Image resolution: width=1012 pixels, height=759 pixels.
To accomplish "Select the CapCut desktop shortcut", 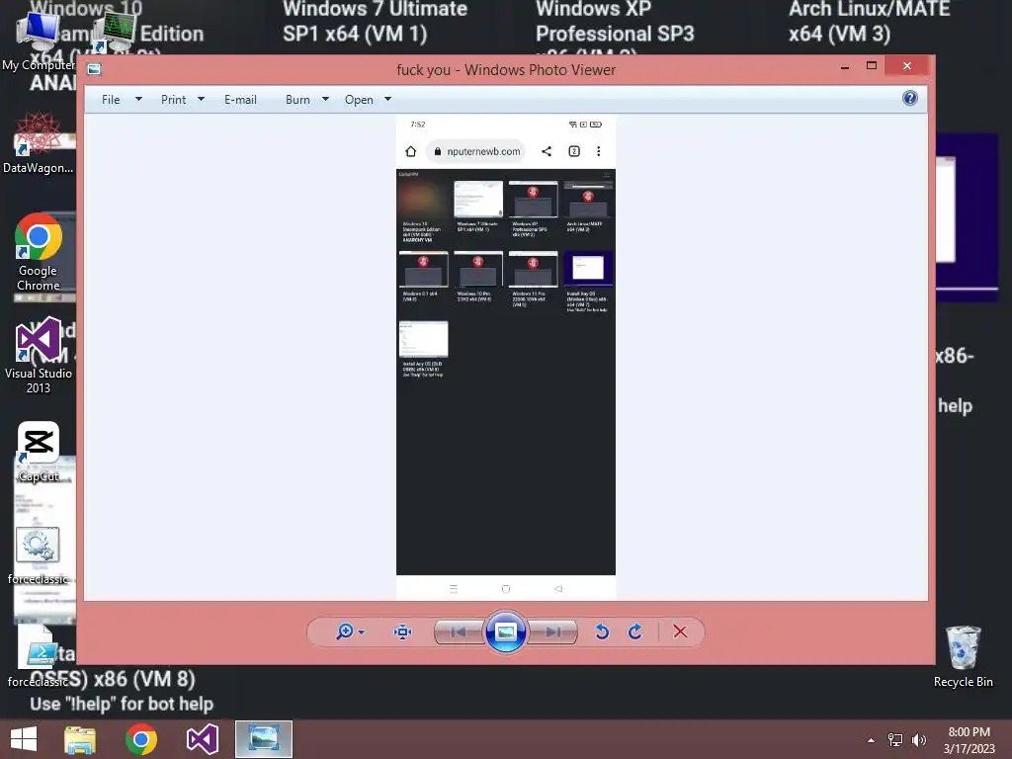I will [39, 452].
